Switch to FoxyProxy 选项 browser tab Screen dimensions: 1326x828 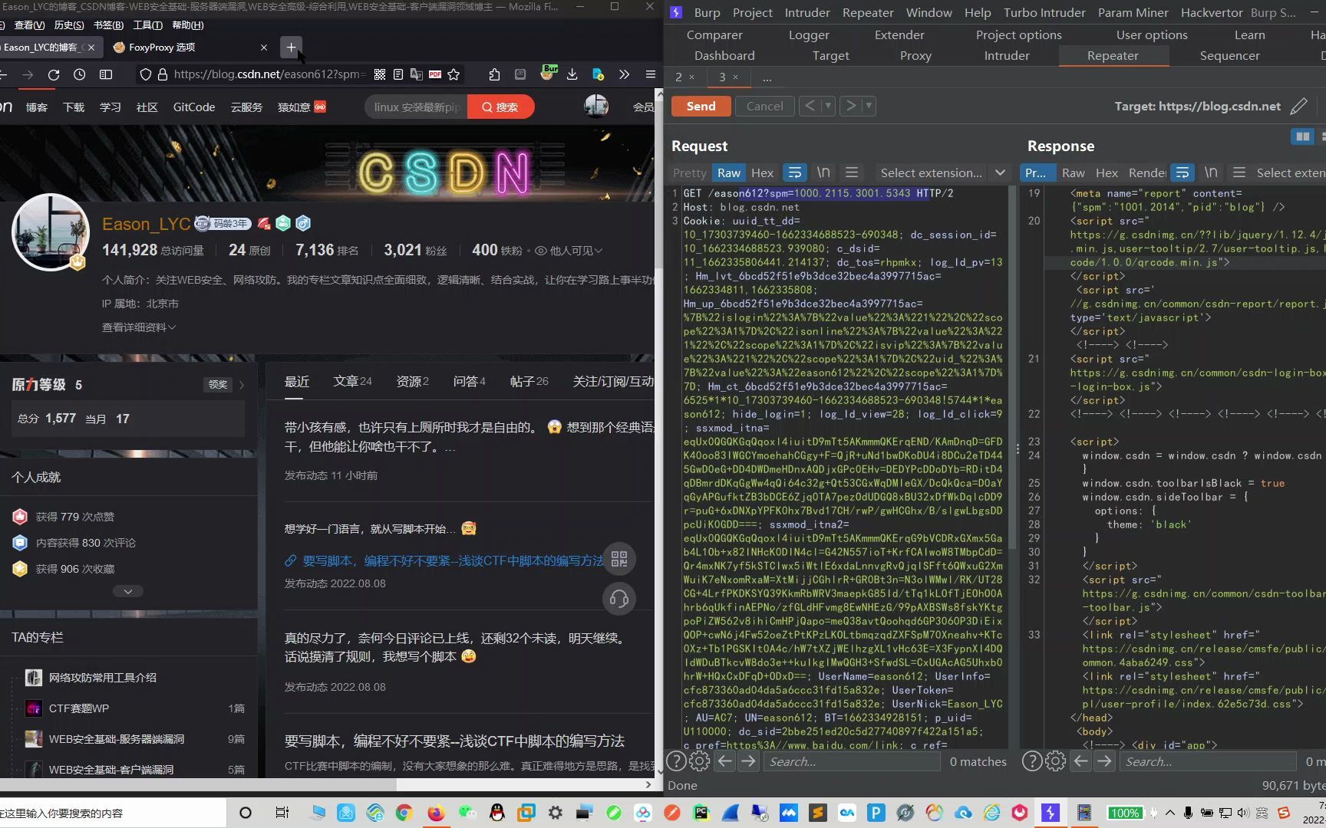[x=189, y=48]
